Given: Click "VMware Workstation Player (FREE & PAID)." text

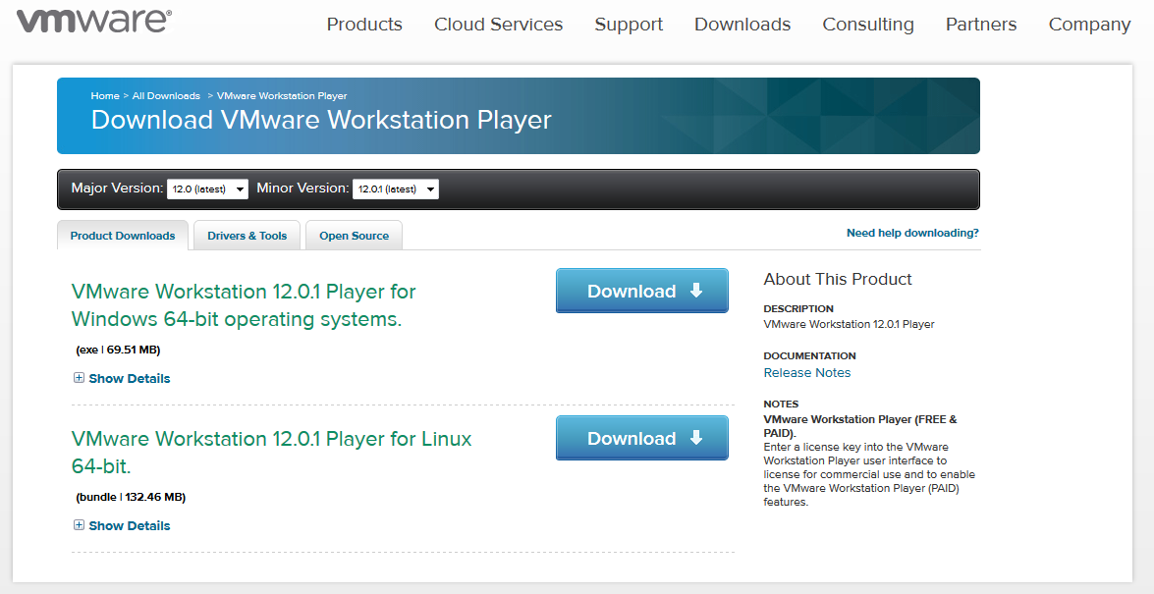Looking at the screenshot, I should 860,426.
